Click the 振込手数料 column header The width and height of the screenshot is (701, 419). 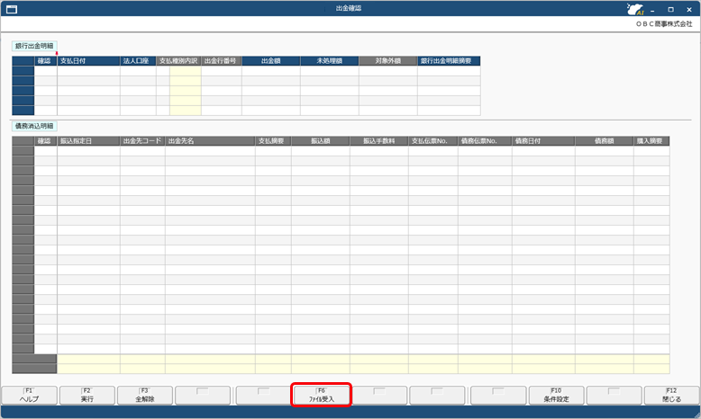click(x=378, y=141)
